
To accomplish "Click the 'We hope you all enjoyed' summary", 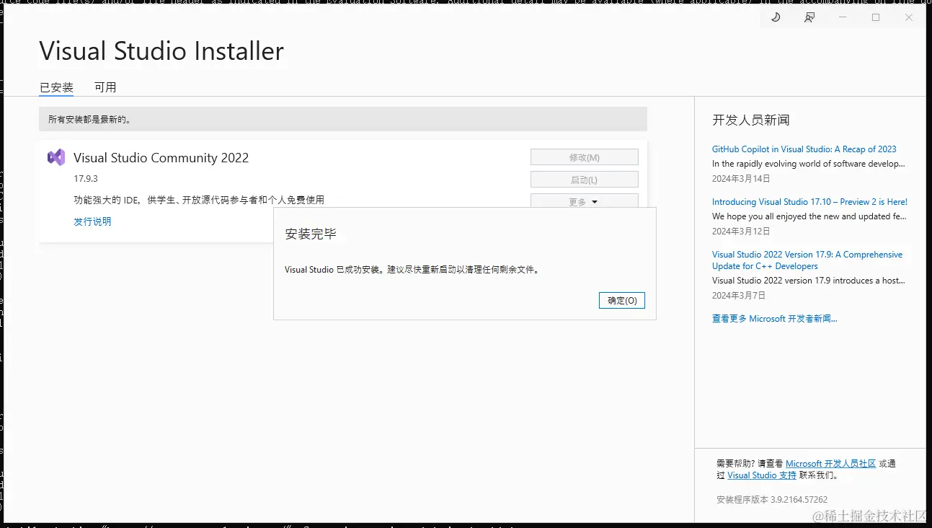I will (x=809, y=216).
